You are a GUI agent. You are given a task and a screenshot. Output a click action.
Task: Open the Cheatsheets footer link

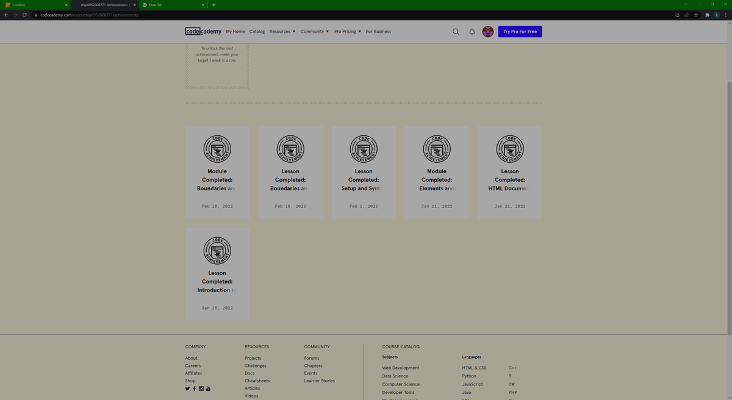point(257,380)
